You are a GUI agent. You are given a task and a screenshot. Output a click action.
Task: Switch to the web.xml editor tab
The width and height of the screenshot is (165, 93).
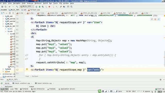click(134, 13)
